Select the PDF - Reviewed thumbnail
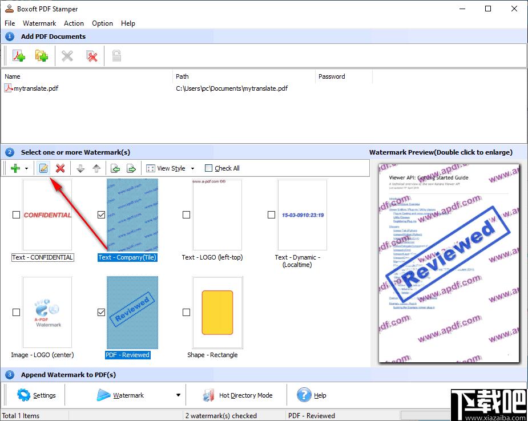This screenshot has width=528, height=421. [132, 312]
